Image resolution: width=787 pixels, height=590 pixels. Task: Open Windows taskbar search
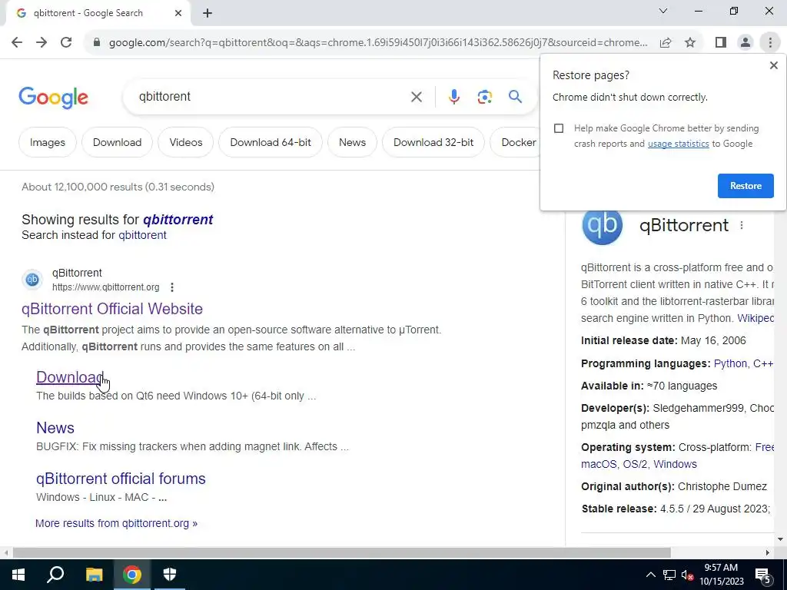coord(55,575)
